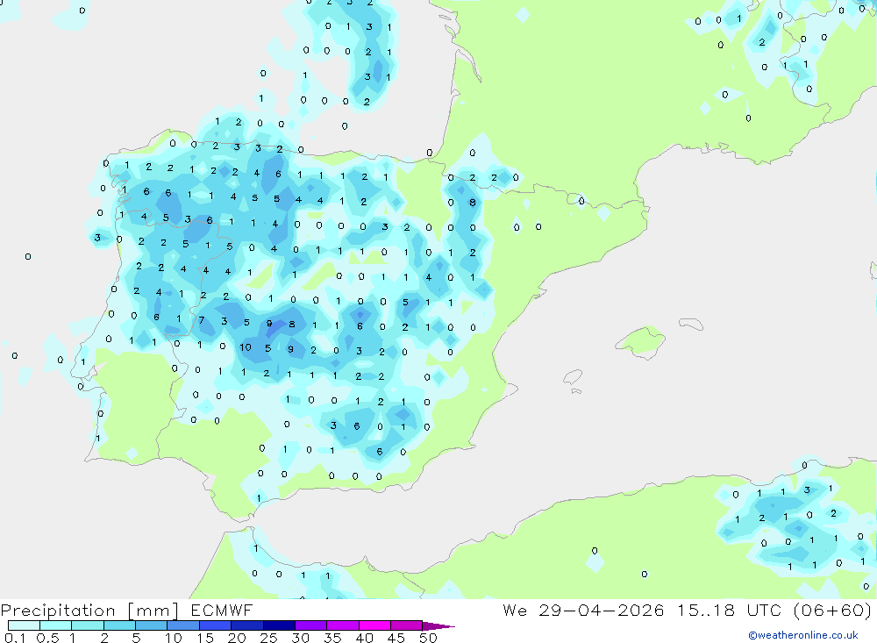
Task: Click the date text 'We 29-04-2026'
Action: pyautogui.click(x=583, y=610)
